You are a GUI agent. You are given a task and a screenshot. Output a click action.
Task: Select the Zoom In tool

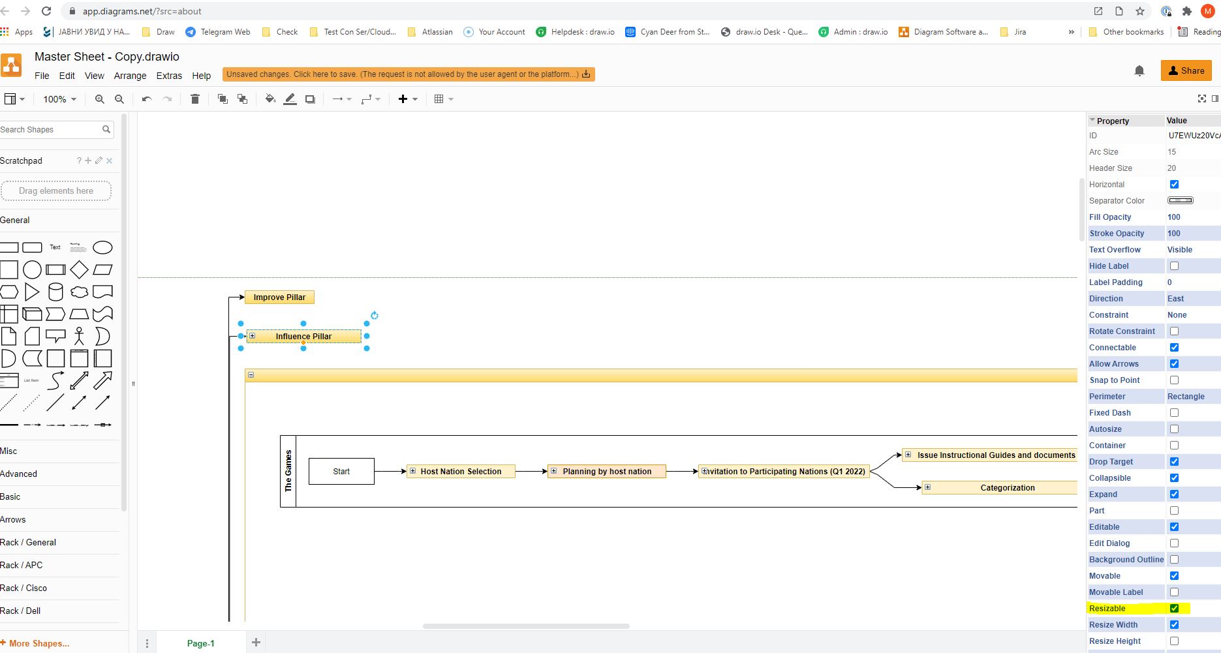(99, 99)
